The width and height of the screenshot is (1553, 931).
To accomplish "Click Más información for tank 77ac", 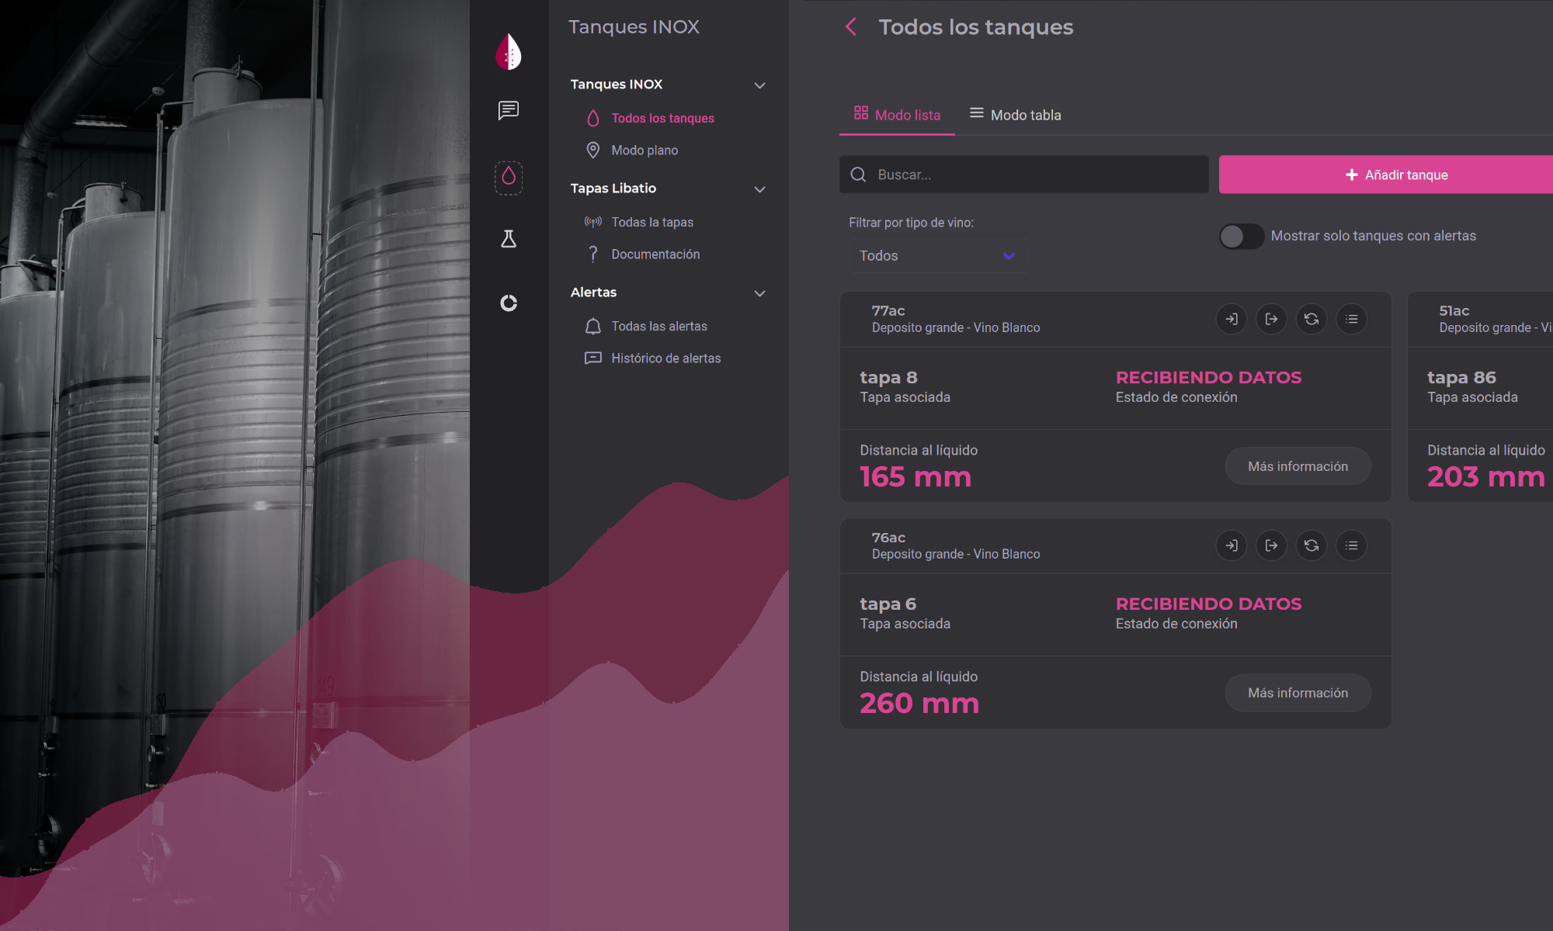I will pyautogui.click(x=1298, y=466).
